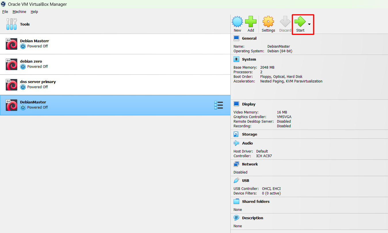Click the Recording Disabled value

pos(284,126)
